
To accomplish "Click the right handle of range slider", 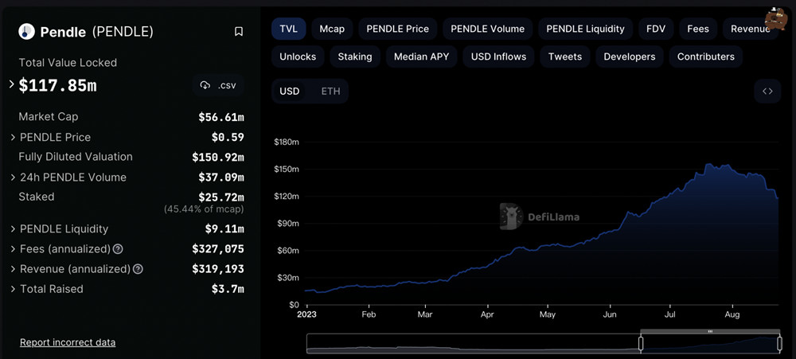I will [779, 344].
